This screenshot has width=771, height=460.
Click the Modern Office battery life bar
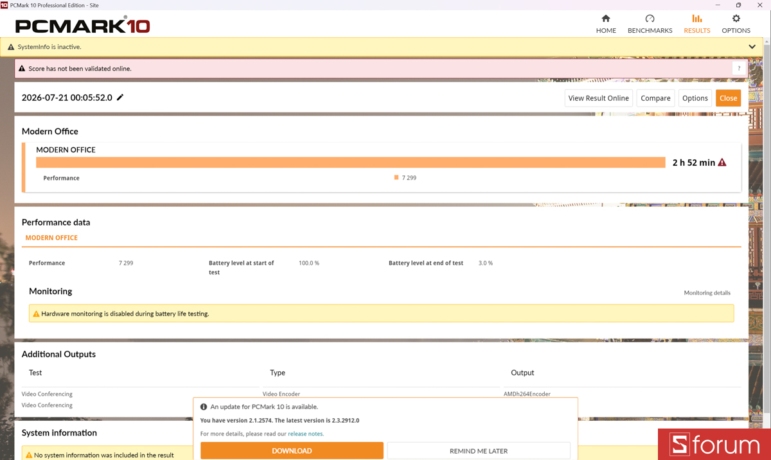351,163
